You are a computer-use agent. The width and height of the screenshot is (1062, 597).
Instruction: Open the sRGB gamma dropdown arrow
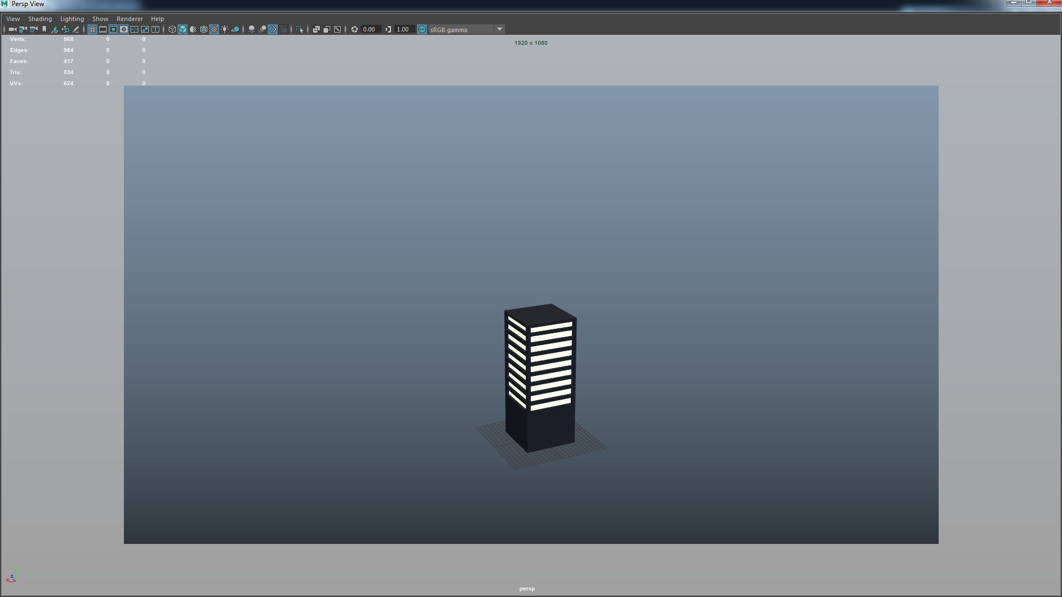499,29
